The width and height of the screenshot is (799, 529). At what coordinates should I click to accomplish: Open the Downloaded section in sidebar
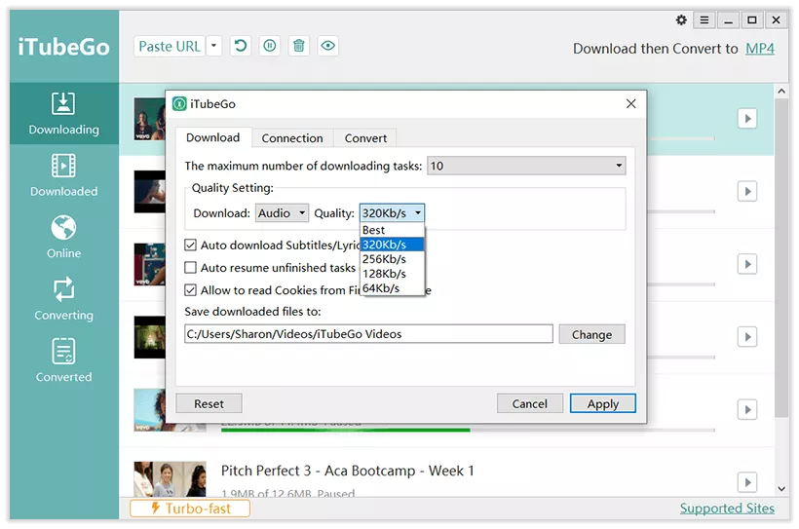(x=63, y=175)
